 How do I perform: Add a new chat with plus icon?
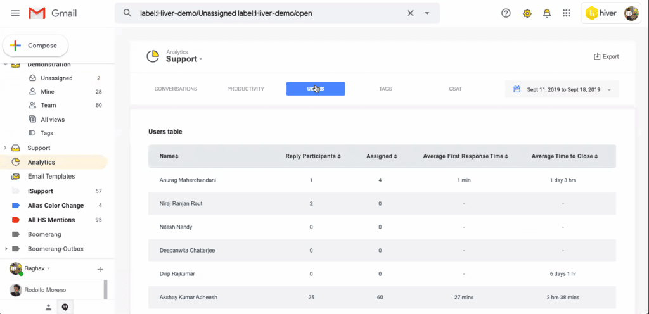click(100, 269)
